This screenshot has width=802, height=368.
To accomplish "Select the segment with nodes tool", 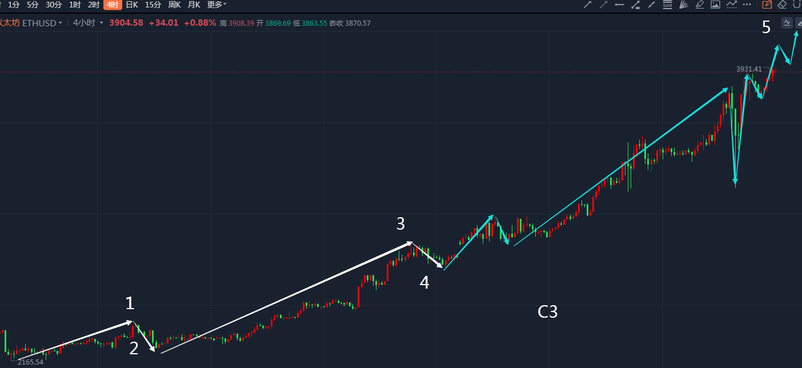I will pos(651,5).
